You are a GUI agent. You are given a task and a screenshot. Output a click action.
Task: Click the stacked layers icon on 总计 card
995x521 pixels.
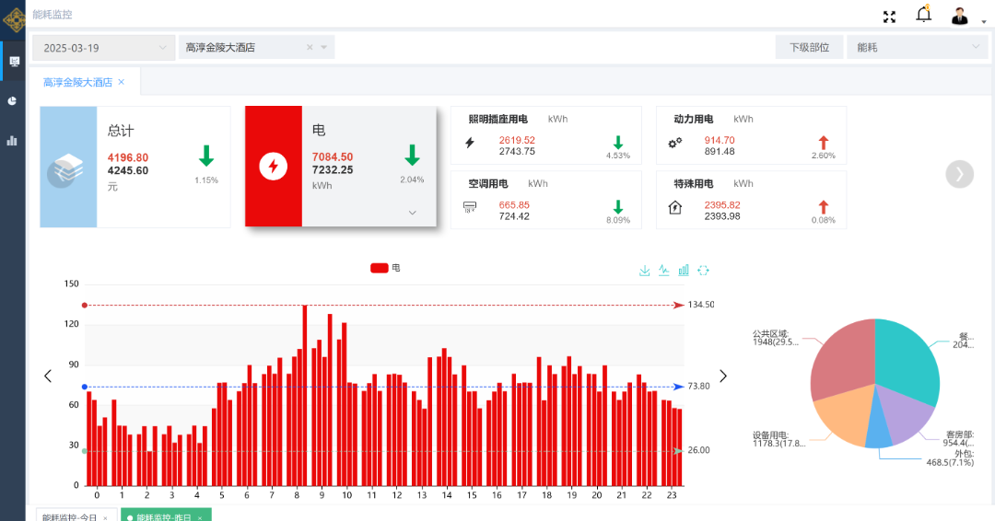coord(68,168)
